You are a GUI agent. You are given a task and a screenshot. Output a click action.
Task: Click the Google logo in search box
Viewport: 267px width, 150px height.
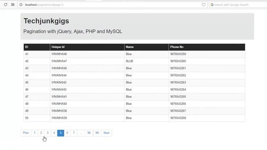(x=212, y=5)
